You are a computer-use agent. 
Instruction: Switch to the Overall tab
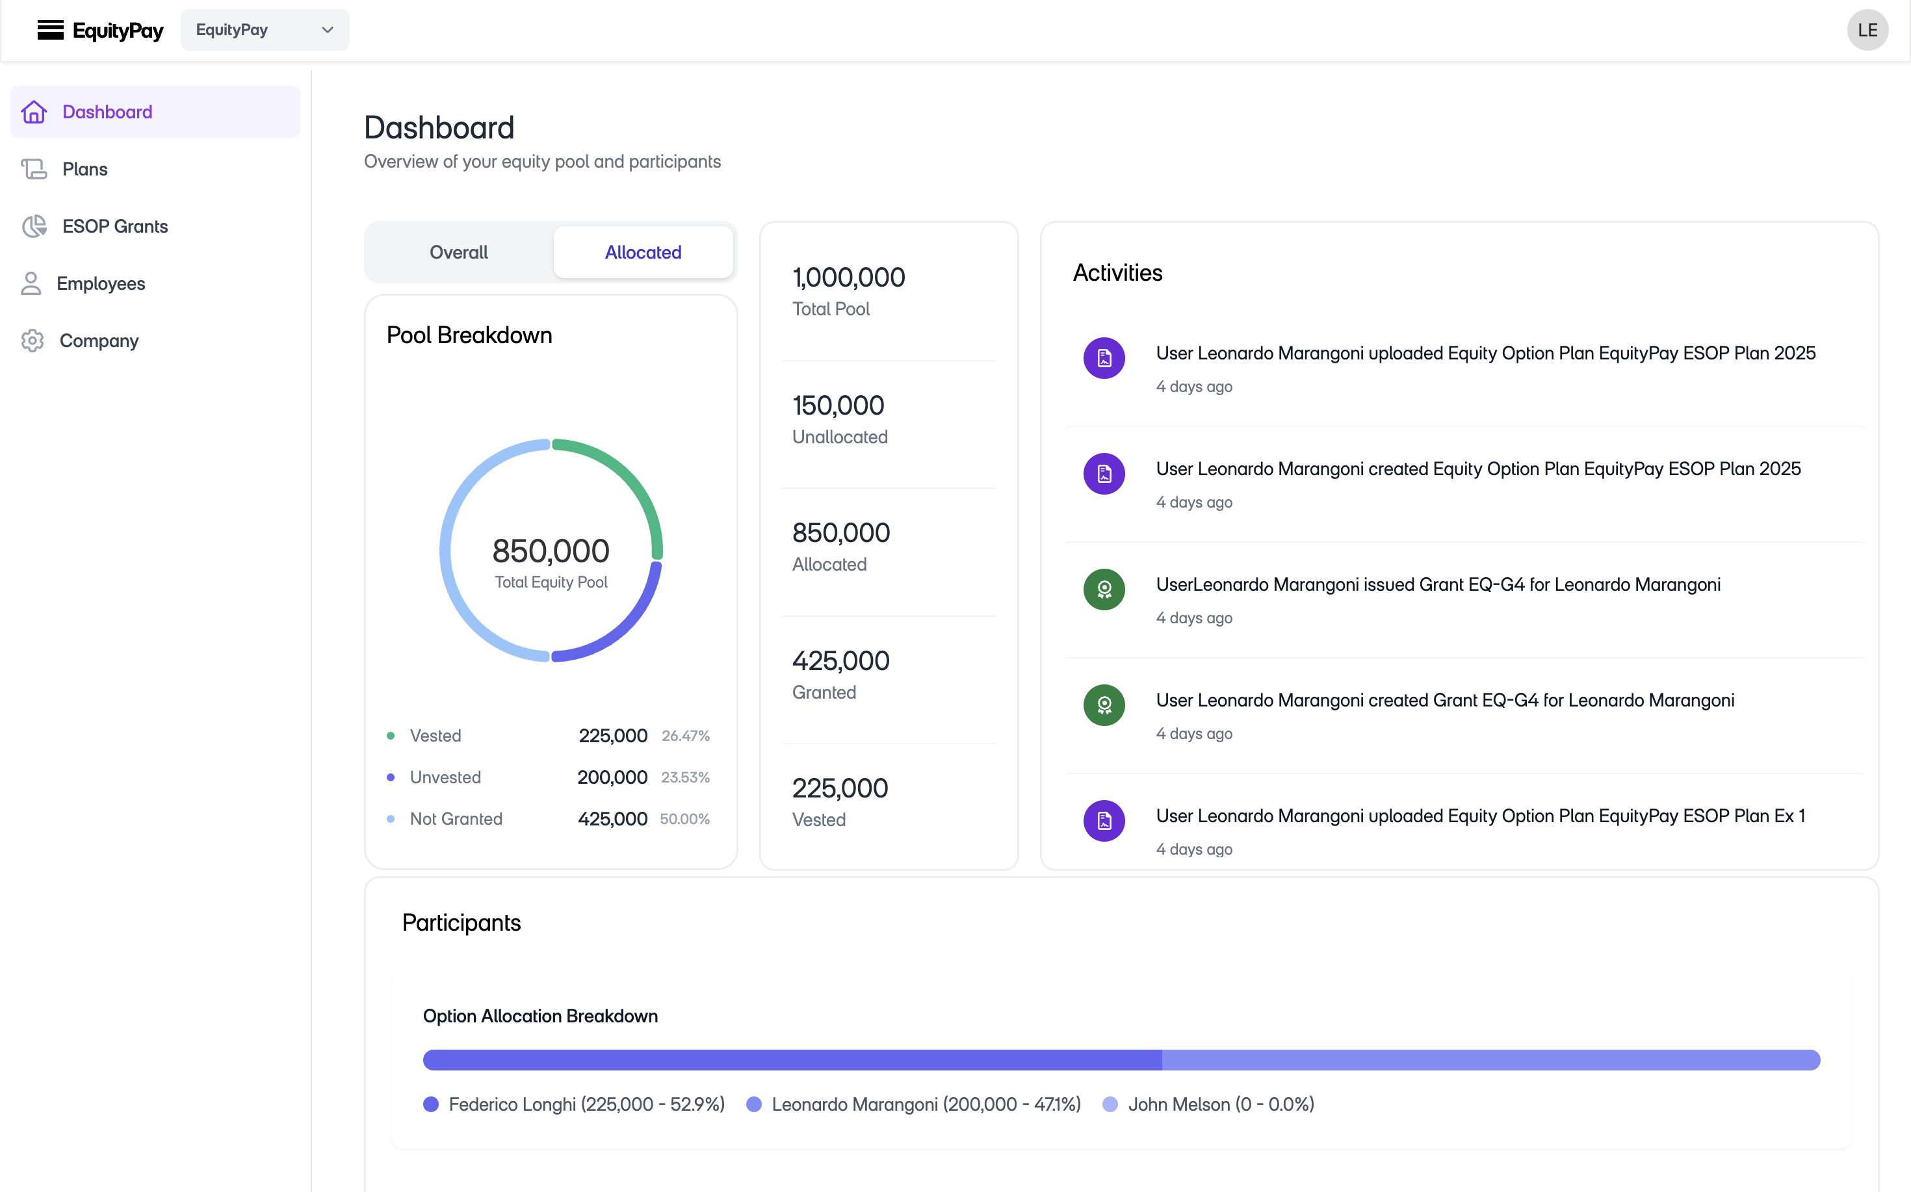point(458,252)
